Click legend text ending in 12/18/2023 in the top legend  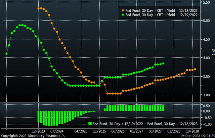click(162, 10)
